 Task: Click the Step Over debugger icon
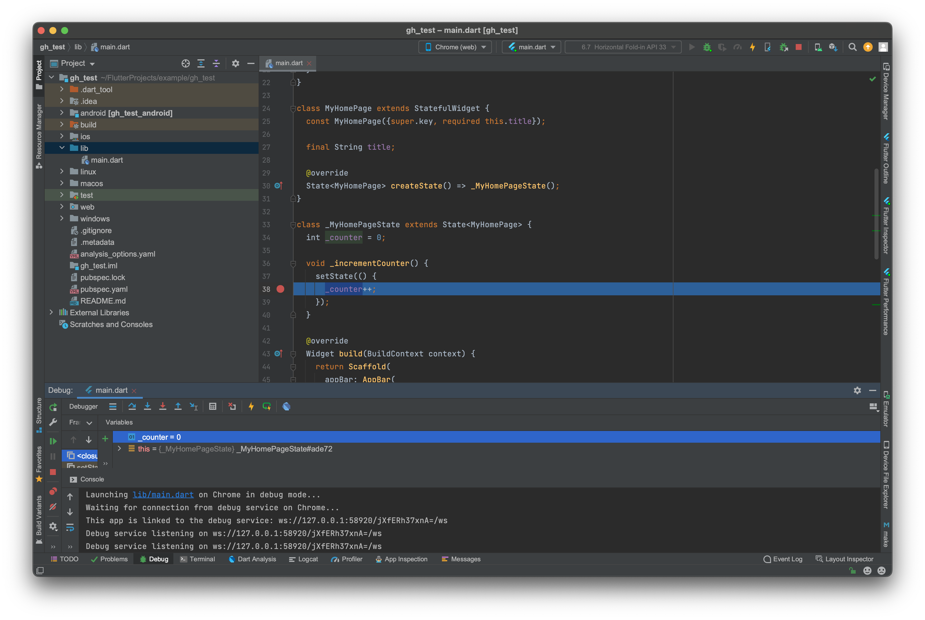click(132, 407)
